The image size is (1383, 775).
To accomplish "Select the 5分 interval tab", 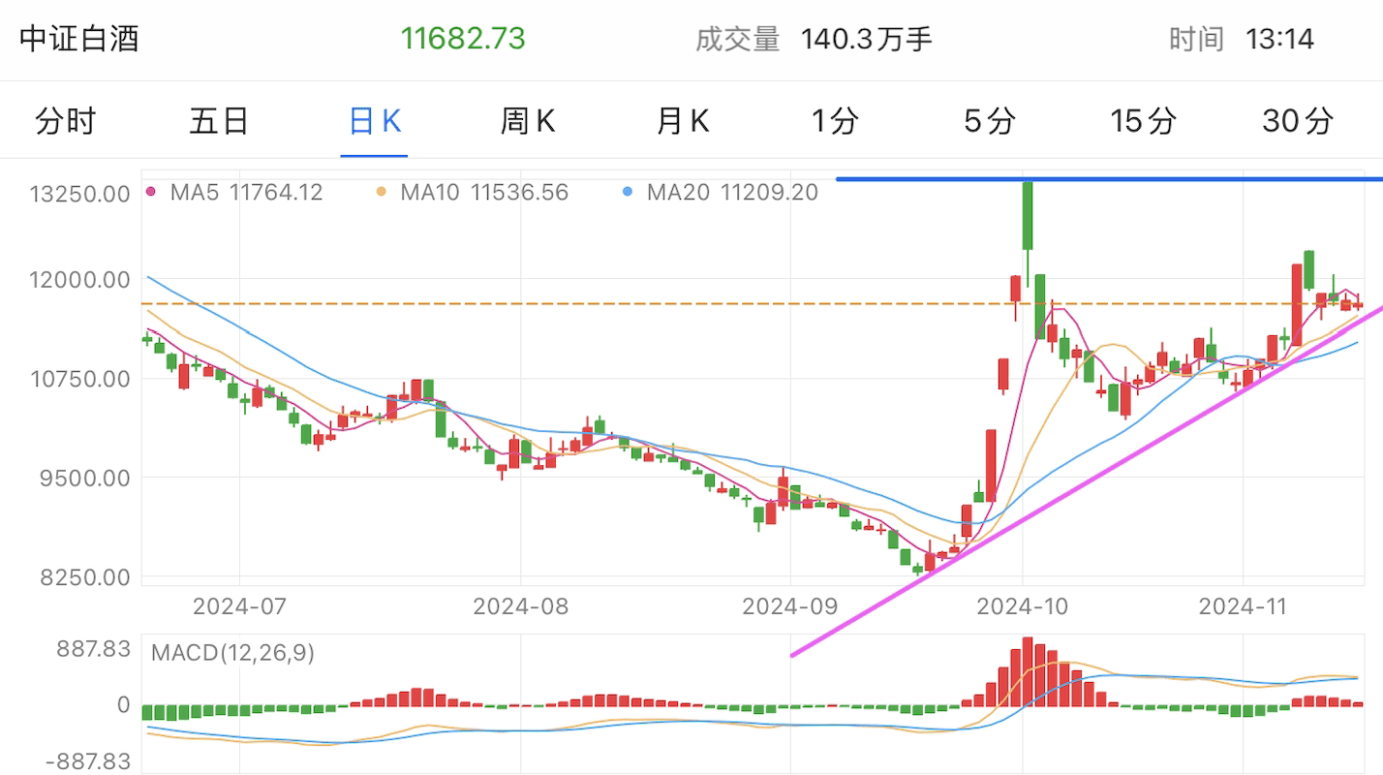I will pyautogui.click(x=990, y=121).
